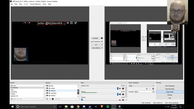
Task: Click the Mixer scroll-down arrow
Action: point(126,100)
